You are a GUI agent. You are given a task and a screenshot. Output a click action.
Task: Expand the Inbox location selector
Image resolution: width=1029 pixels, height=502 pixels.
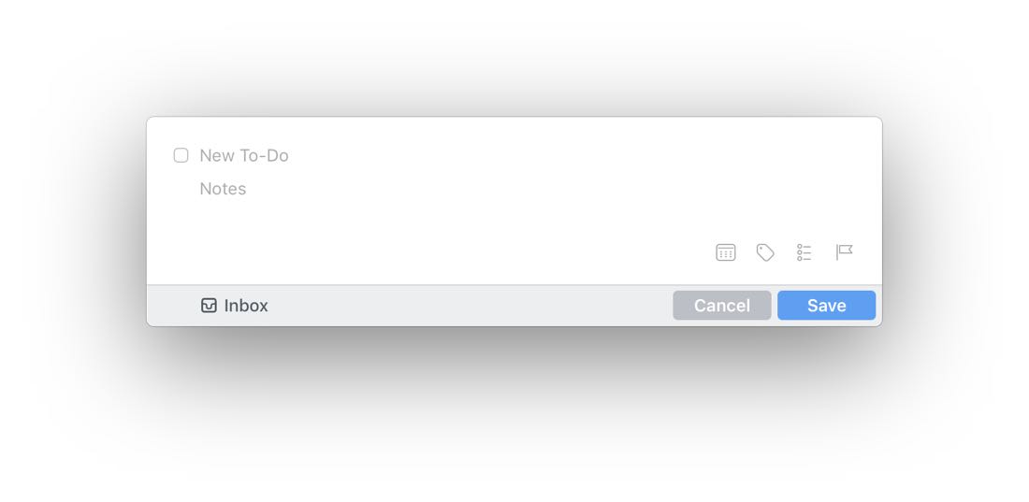pos(234,305)
